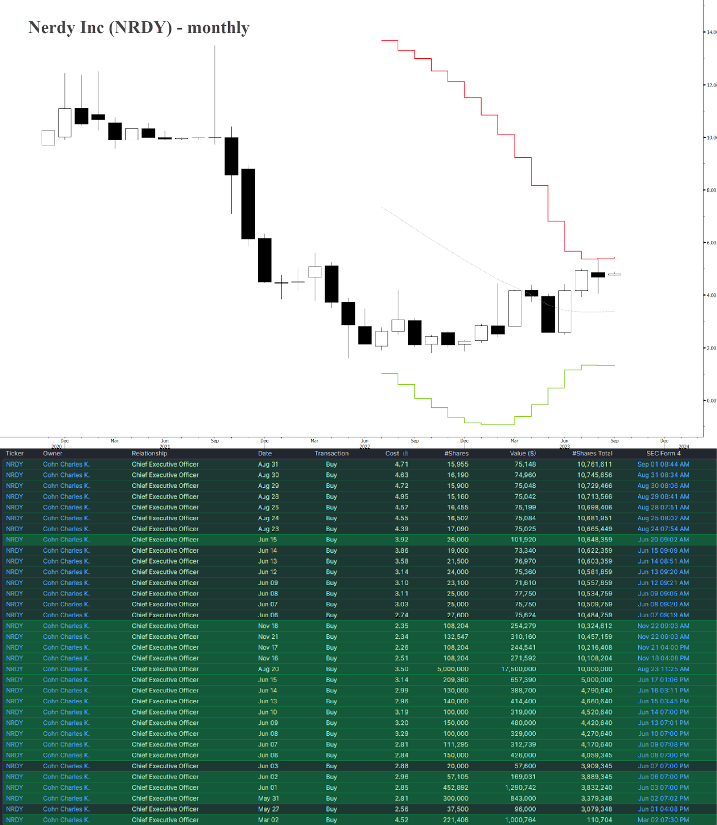Sort the table by the Ticker column header
The image size is (717, 825).
(14, 454)
